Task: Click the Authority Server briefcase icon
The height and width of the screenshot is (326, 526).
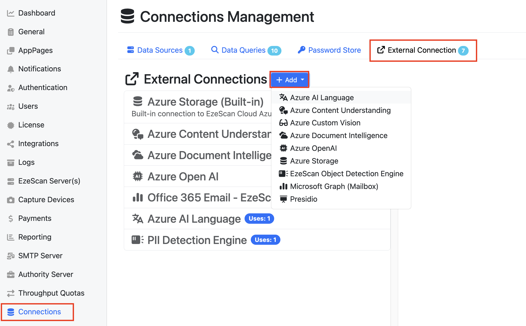Action: (11, 275)
